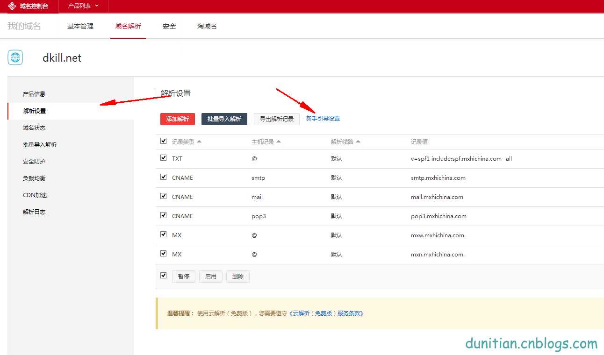Uncheck the TXT record checkbox

[x=163, y=158]
